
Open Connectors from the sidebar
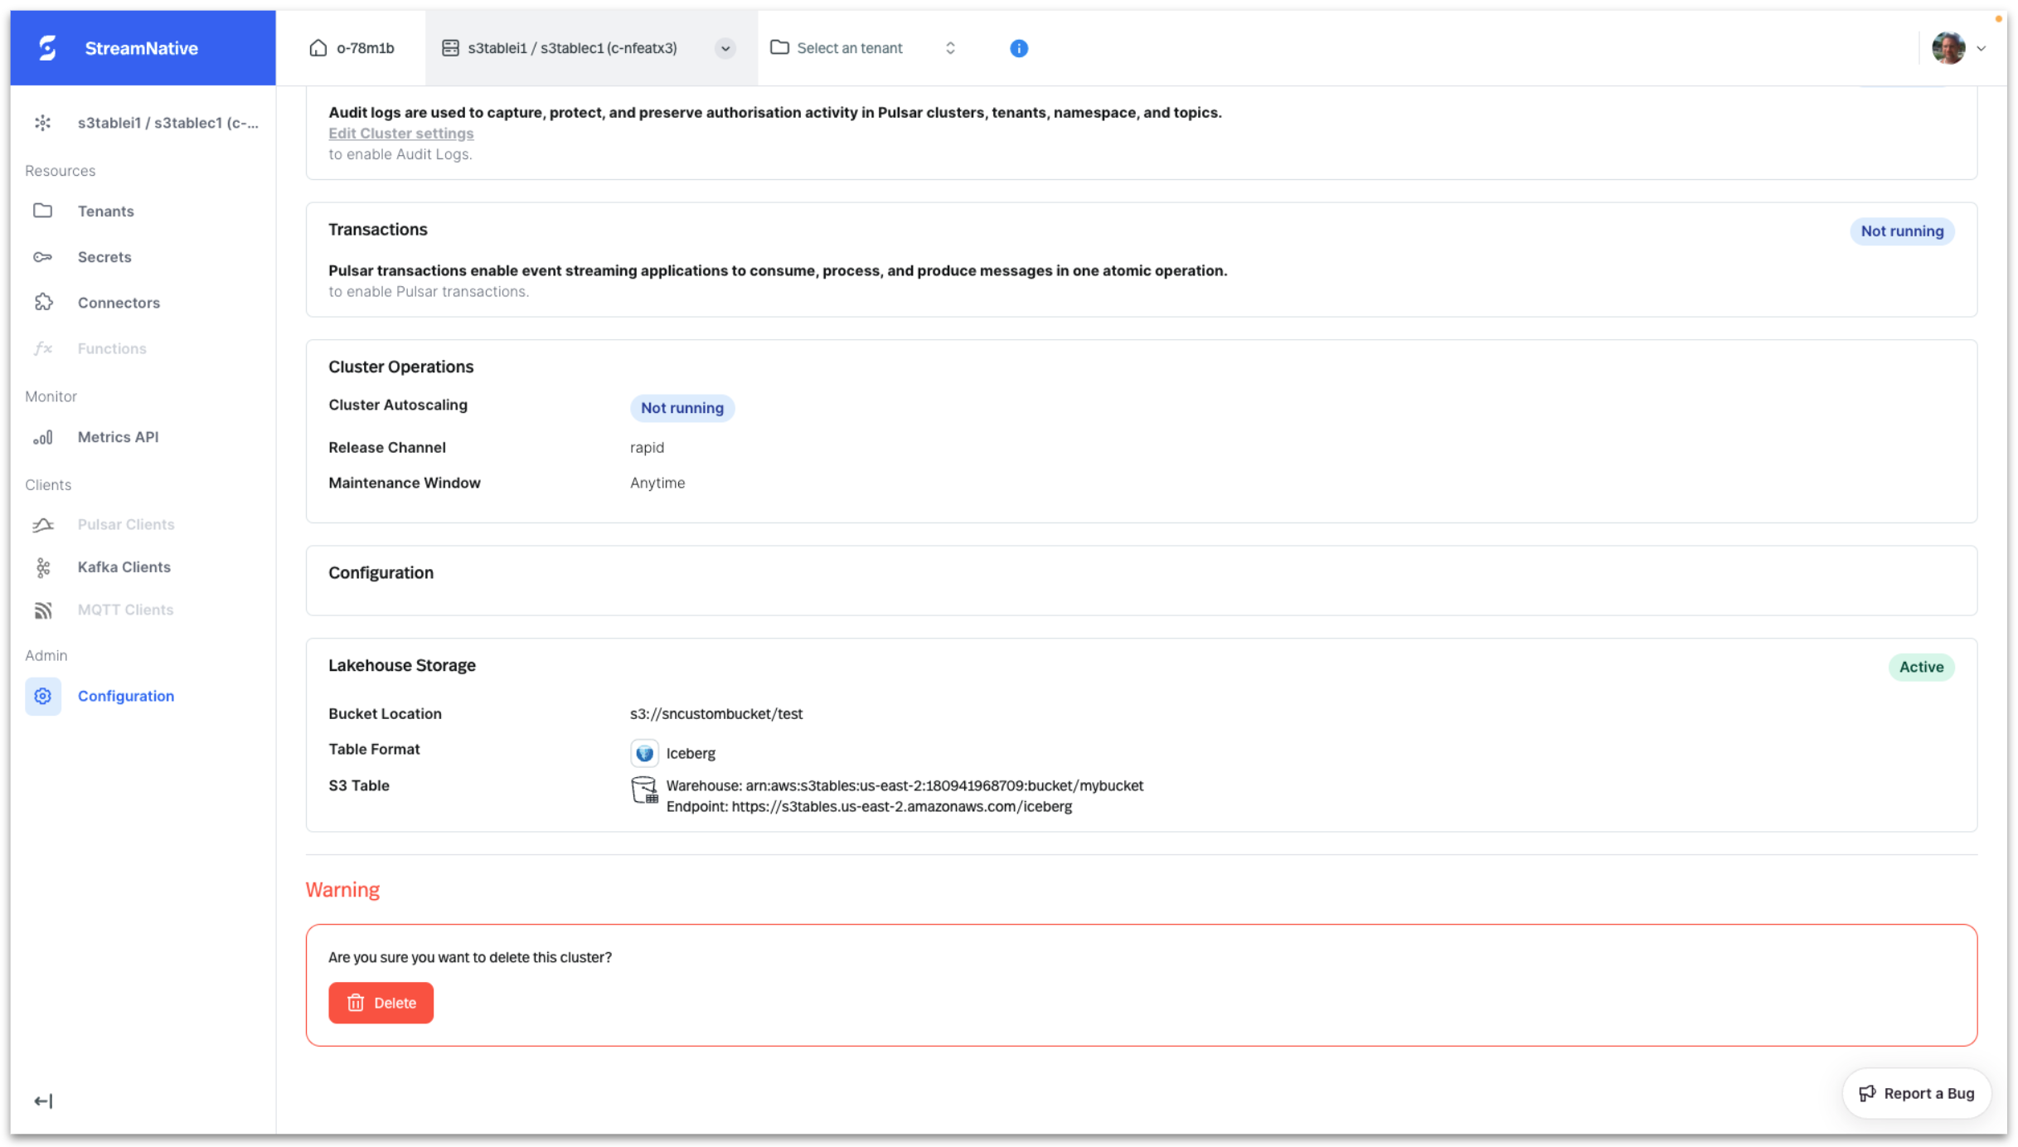pos(119,303)
